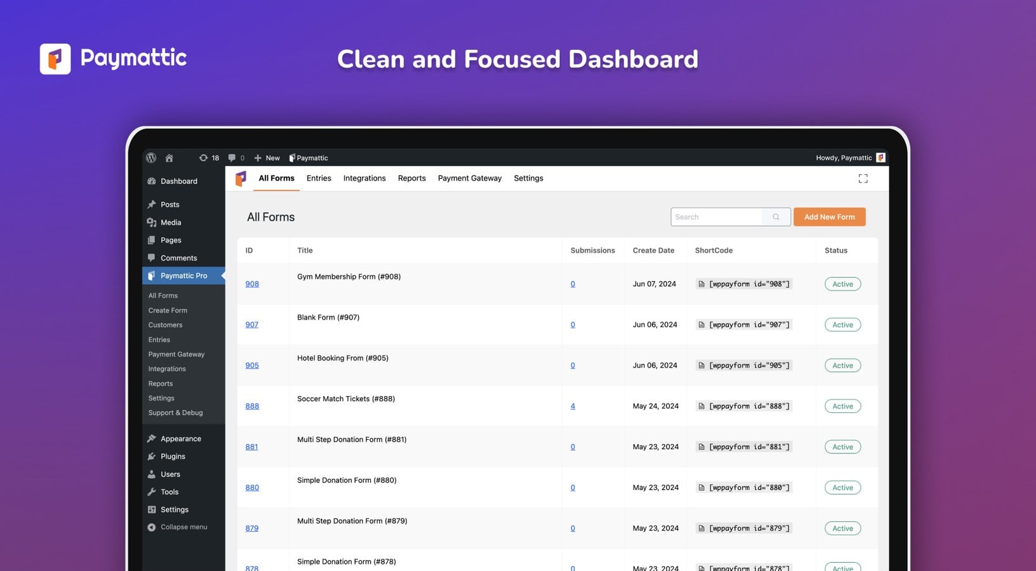View the 4 submissions for Soccer Match Tickets
1036x571 pixels.
pos(573,406)
